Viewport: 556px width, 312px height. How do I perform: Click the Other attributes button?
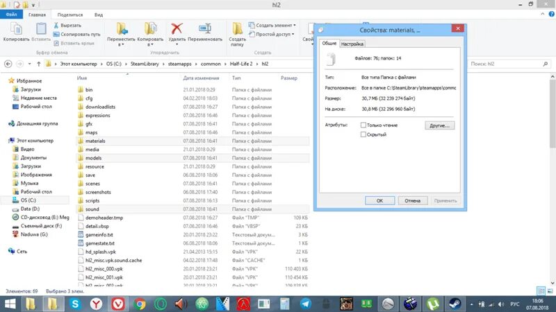click(x=440, y=125)
